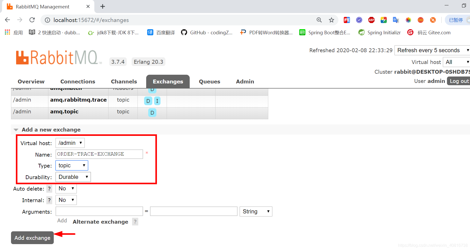Open amq.rabbitmq.trace exchange
The image size is (470, 250).
pyautogui.click(x=78, y=100)
